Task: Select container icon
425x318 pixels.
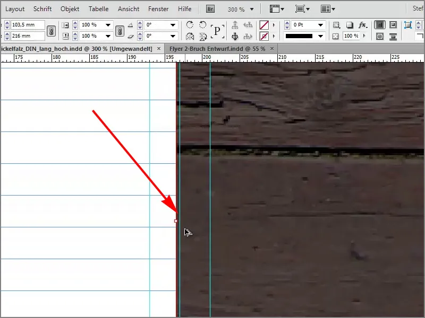Action: pos(235,25)
